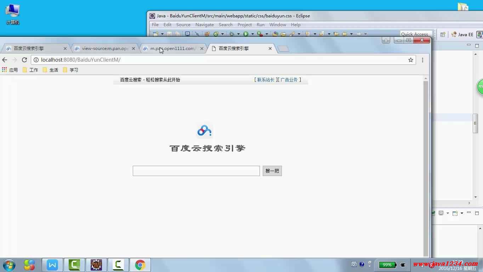
Task: Open the WPS Writer taskbar icon
Action: click(52, 265)
